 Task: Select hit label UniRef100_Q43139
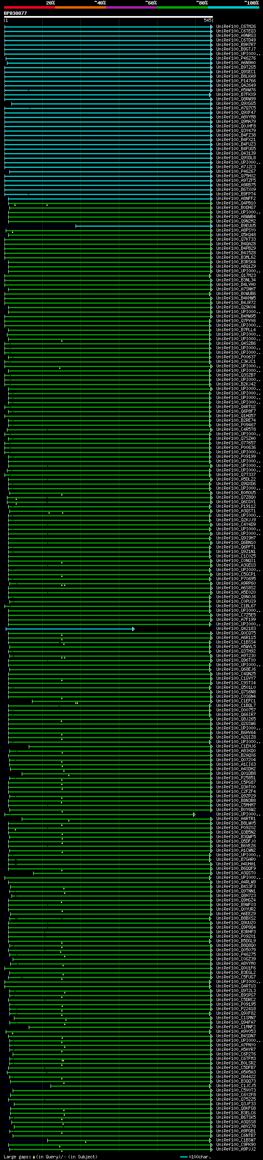pyautogui.click(x=236, y=153)
